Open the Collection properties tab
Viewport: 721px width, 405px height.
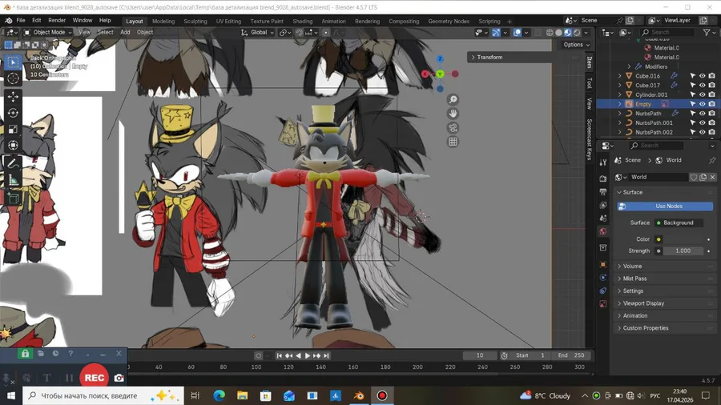pos(602,248)
